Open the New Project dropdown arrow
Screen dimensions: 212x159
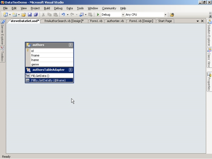click(x=10, y=14)
